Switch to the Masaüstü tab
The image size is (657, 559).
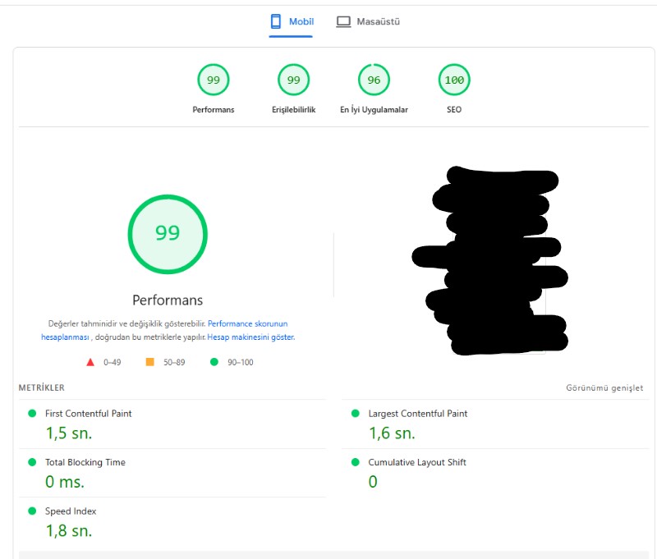(368, 22)
